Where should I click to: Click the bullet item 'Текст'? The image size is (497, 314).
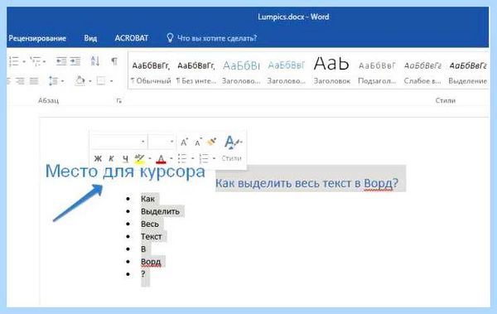point(152,237)
